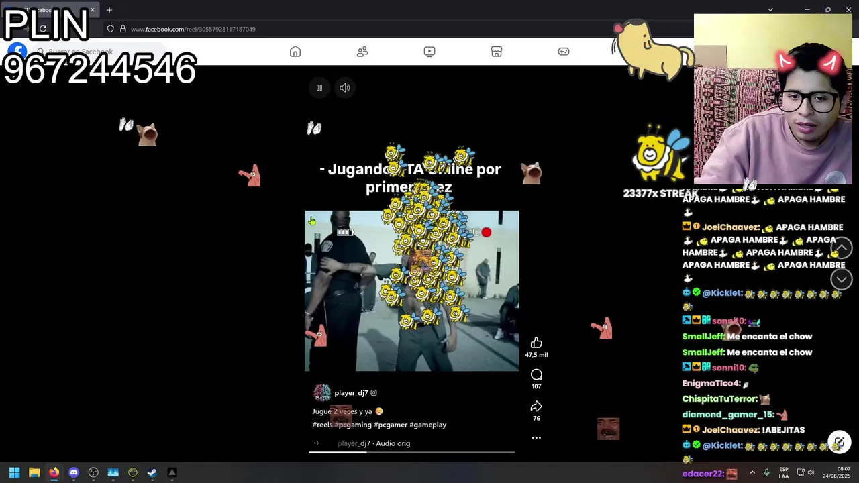This screenshot has width=859, height=483.
Task: Open the player_dj7 Audio original link
Action: 374,443
